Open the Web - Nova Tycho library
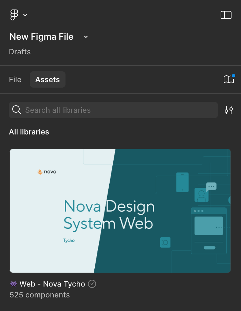Screen dimensions: 241x311 coord(52,284)
